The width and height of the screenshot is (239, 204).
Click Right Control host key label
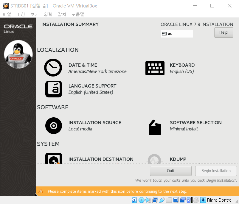tap(220, 200)
